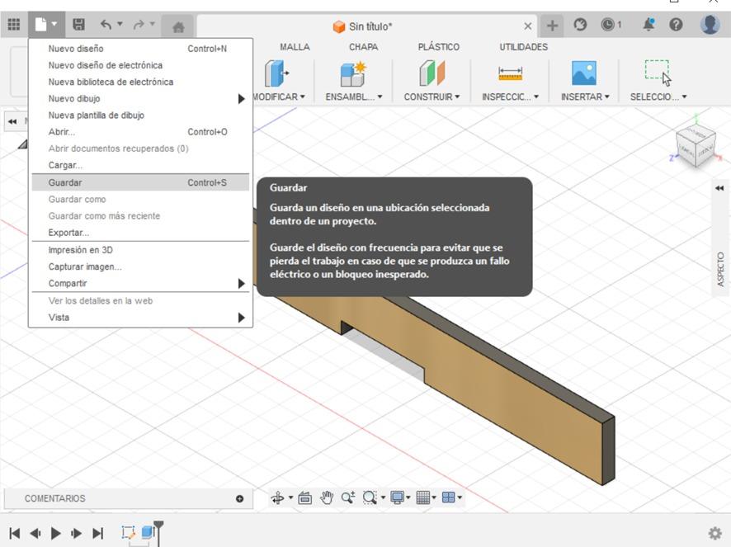
Task: Open the help question mark icon
Action: click(676, 24)
